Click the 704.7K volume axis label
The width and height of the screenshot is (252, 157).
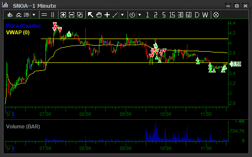click(237, 131)
